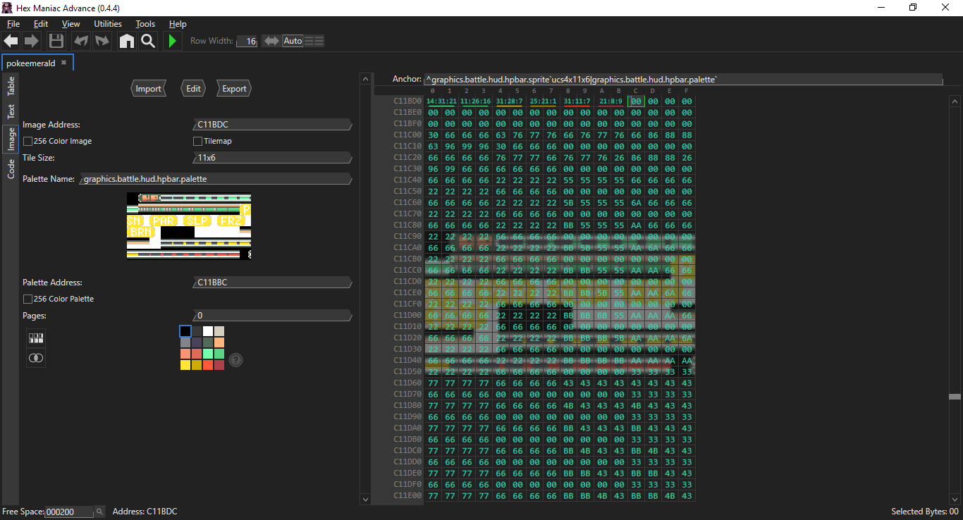Enable the 256 Color Image checkbox

pyautogui.click(x=27, y=141)
